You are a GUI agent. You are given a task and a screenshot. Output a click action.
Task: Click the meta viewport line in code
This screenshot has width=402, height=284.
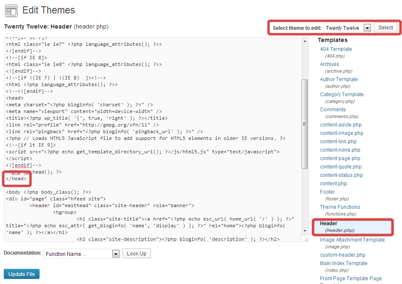(x=84, y=111)
